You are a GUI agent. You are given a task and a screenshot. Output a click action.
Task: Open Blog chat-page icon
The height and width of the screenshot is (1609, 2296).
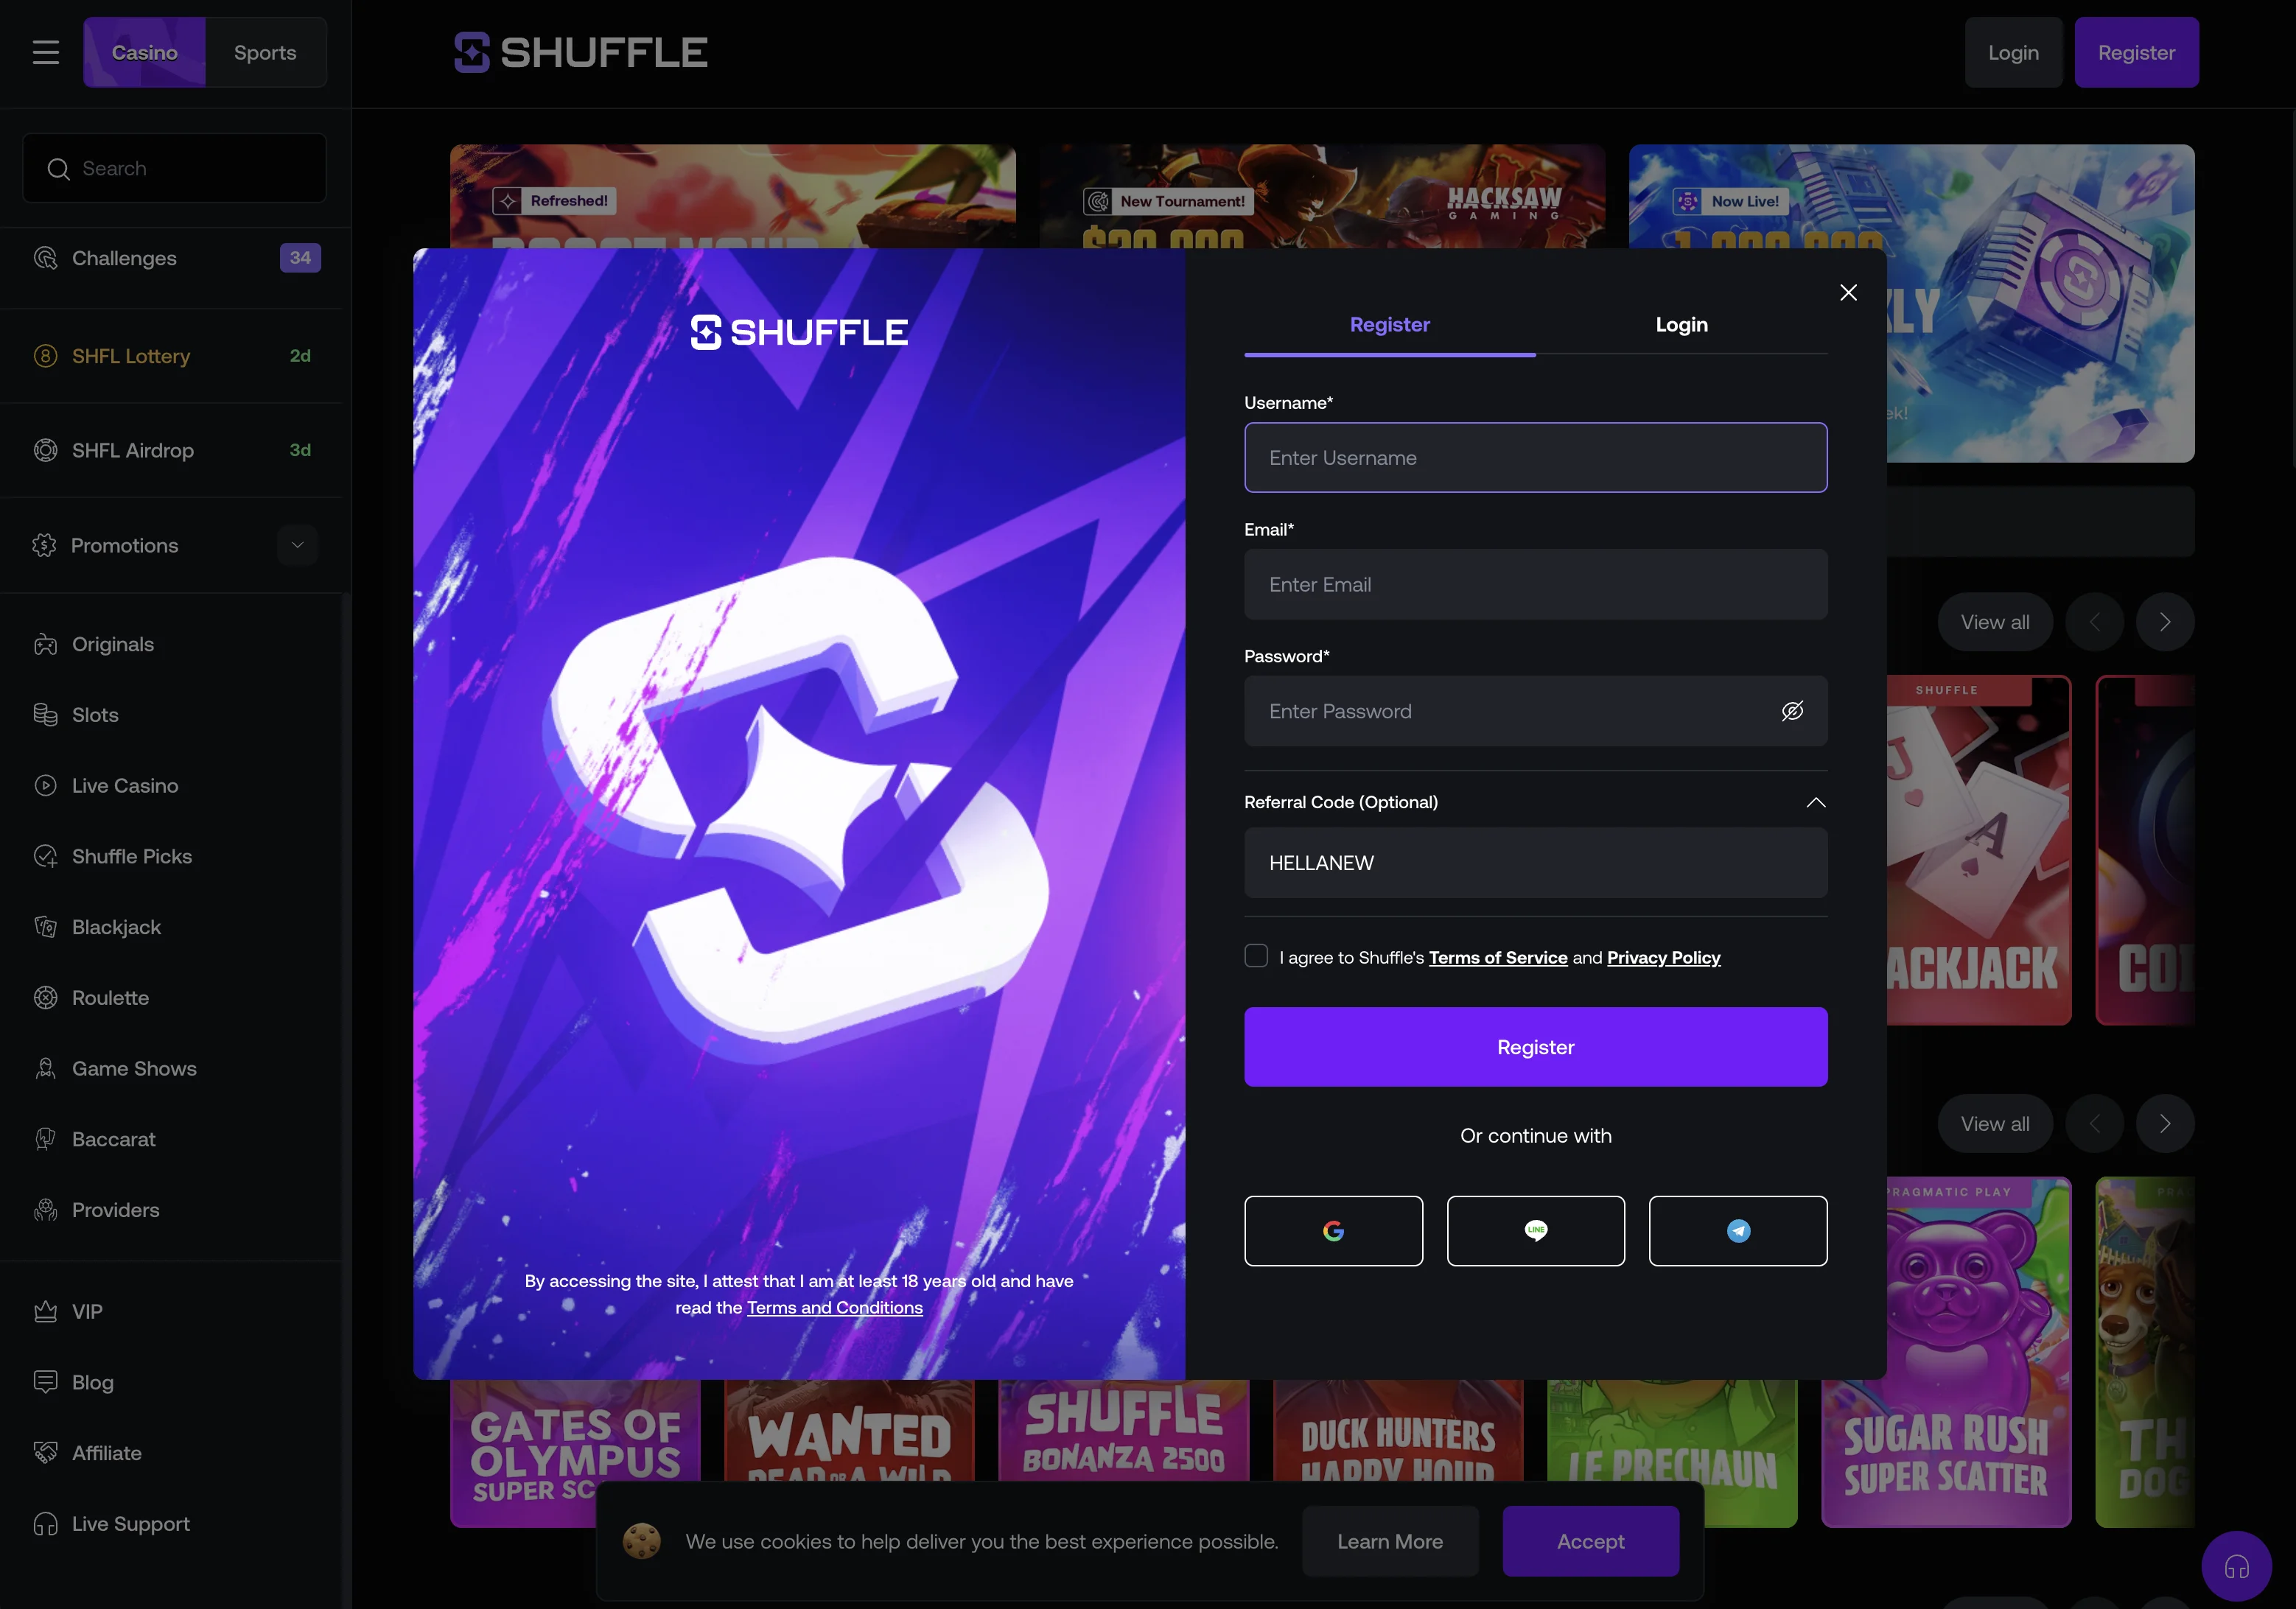(45, 1382)
